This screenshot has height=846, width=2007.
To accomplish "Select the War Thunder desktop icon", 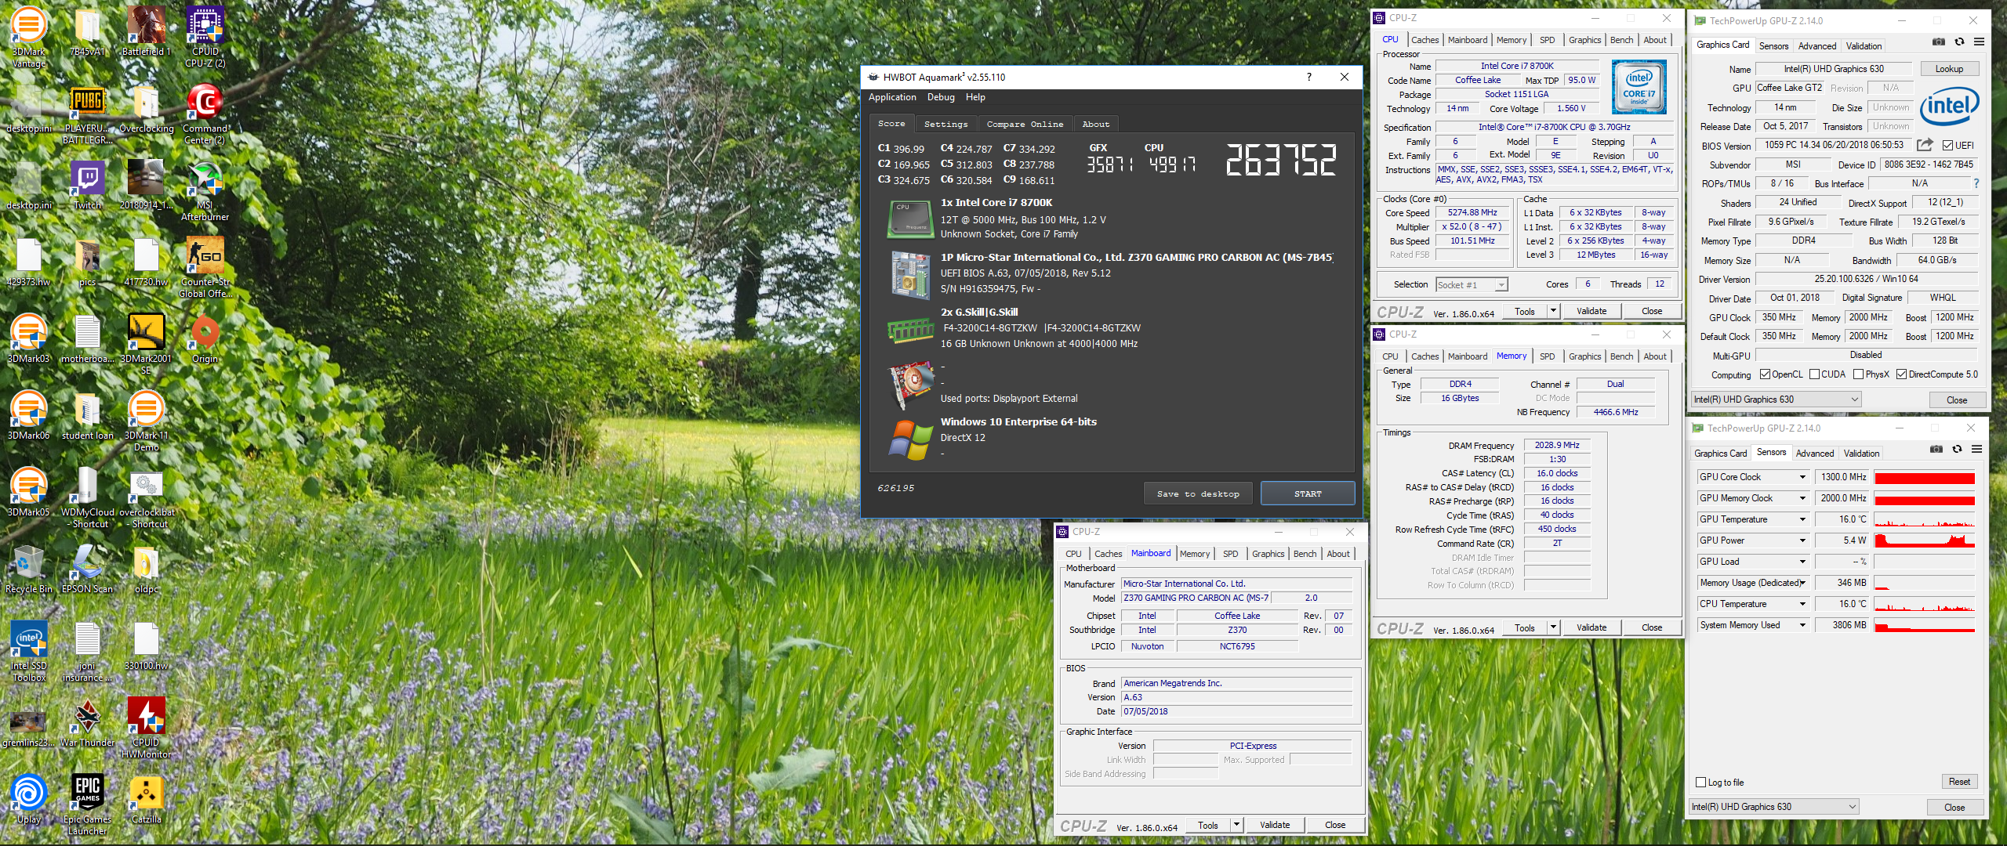I will (87, 722).
